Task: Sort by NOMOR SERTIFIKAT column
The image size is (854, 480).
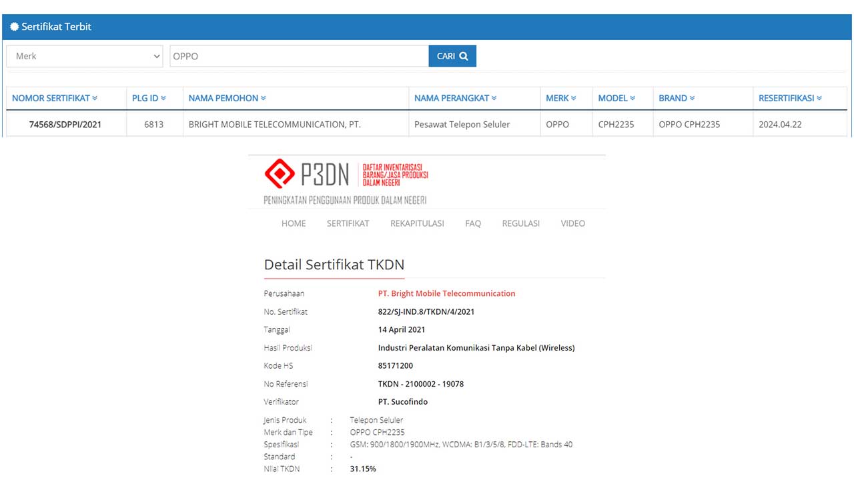Action: tap(55, 98)
